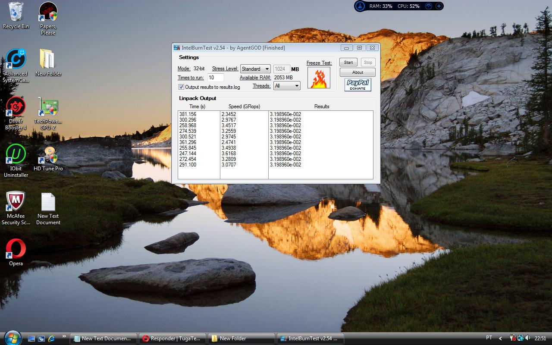Open McAfee Security Scan shortcut
The image size is (552, 345).
point(16,201)
